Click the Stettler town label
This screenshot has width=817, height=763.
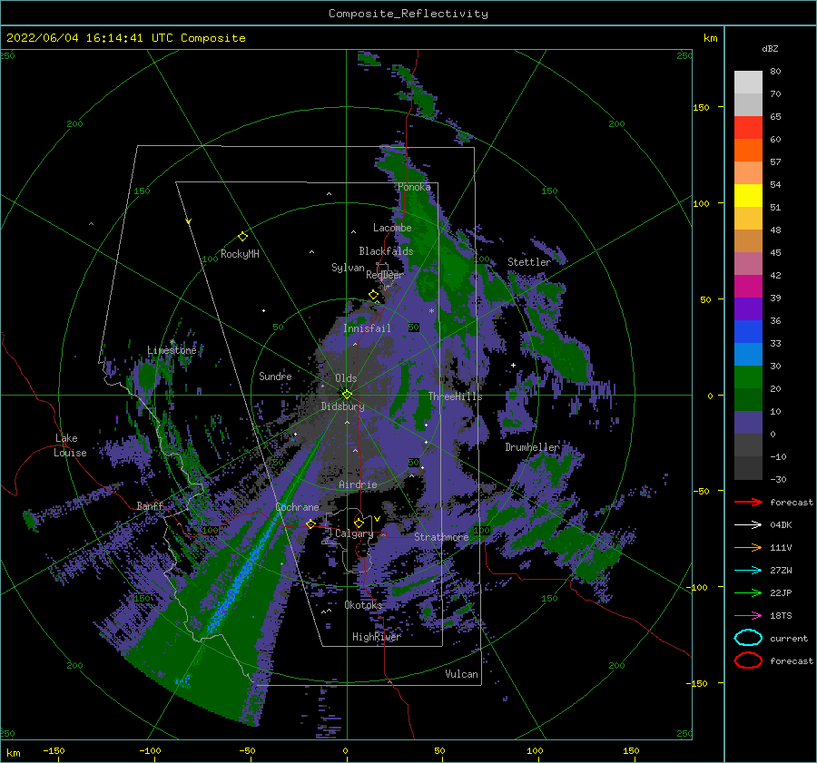point(529,262)
